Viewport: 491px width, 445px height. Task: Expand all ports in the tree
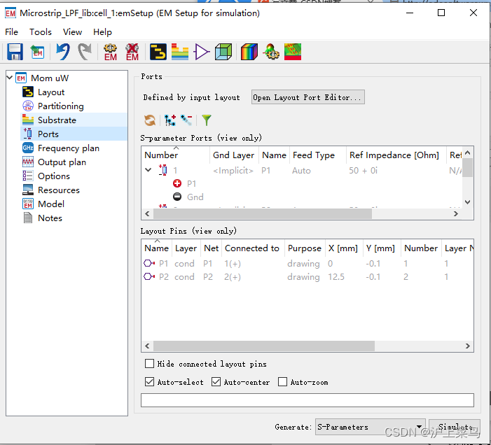(x=170, y=120)
